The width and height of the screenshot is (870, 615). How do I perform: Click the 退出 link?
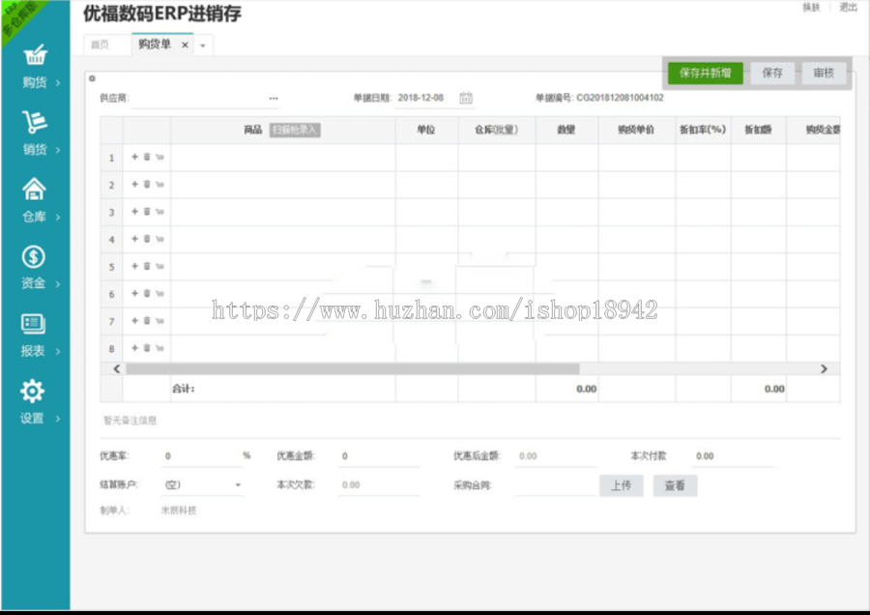pyautogui.click(x=848, y=7)
